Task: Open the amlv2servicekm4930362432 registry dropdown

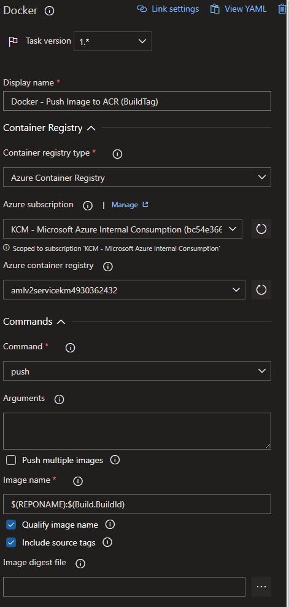Action: point(124,290)
